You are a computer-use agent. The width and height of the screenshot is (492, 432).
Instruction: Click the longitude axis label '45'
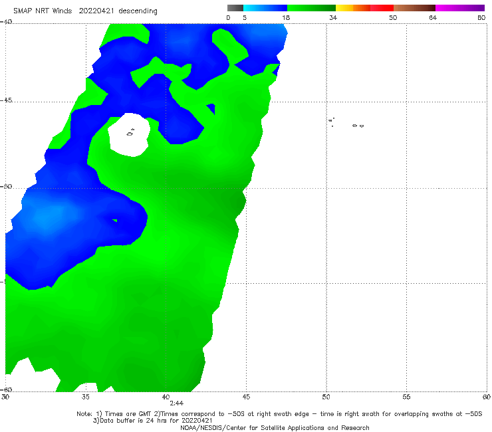coord(246,397)
